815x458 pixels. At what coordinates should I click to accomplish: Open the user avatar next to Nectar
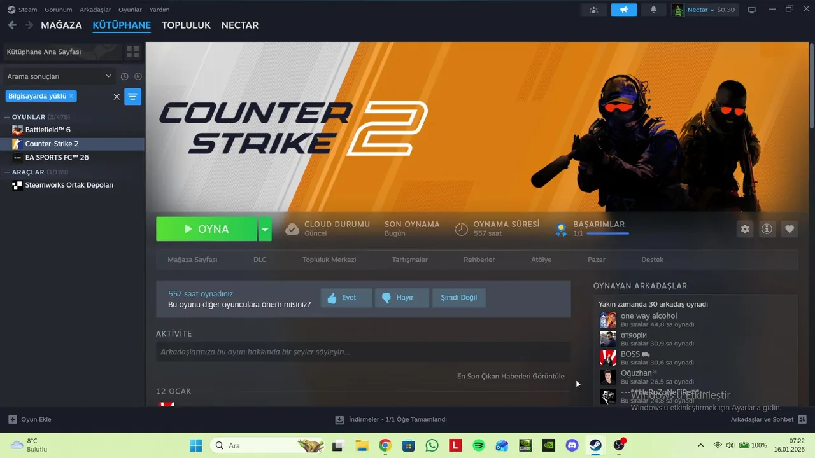click(x=678, y=10)
